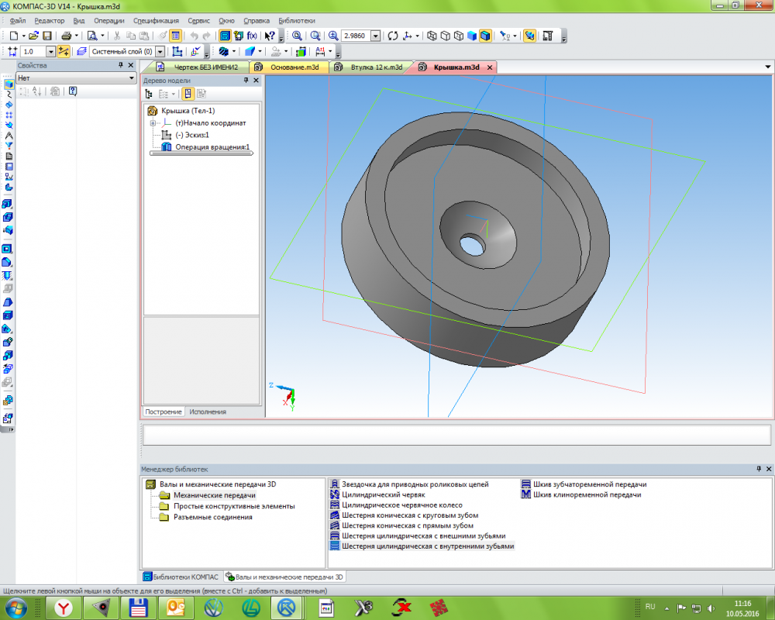Open the Операции menu

[109, 21]
